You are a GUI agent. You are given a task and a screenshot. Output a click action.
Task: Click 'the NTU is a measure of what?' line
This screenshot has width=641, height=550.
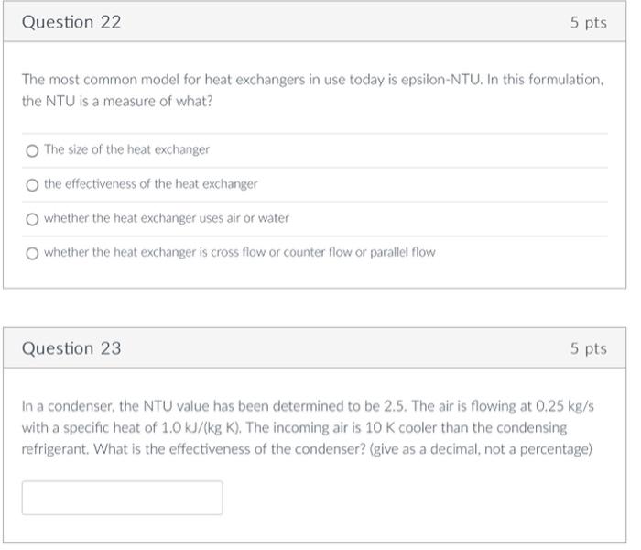coord(117,102)
